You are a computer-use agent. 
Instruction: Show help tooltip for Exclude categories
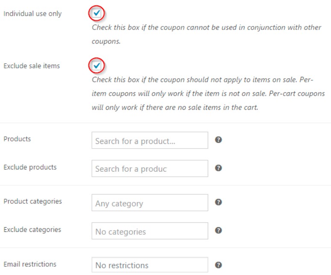pyautogui.click(x=218, y=230)
